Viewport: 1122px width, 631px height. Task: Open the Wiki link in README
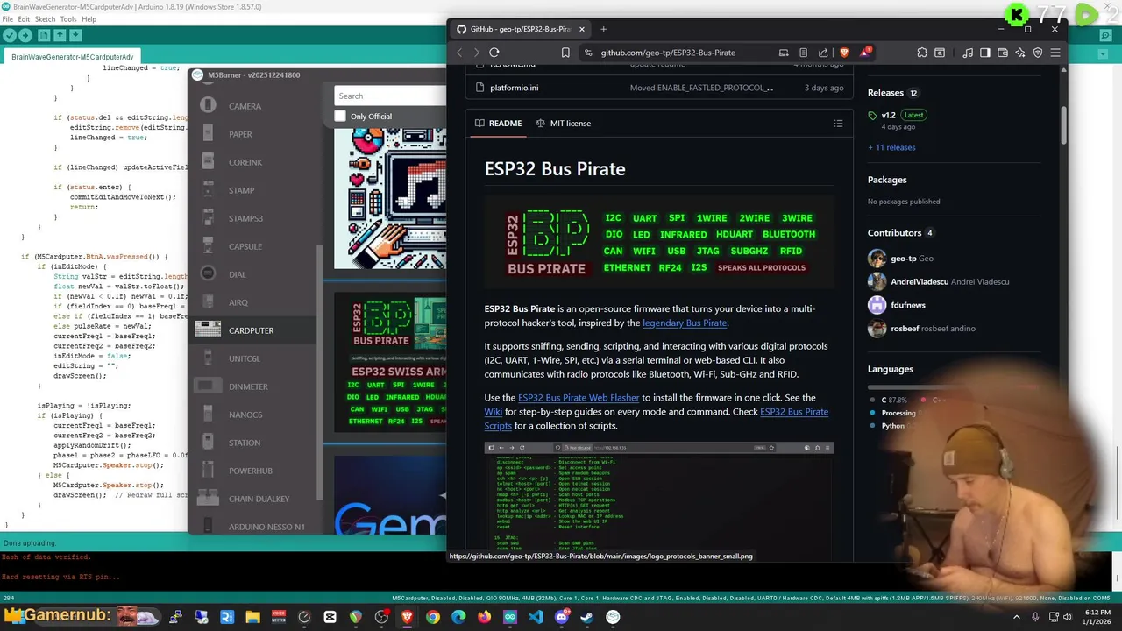494,412
